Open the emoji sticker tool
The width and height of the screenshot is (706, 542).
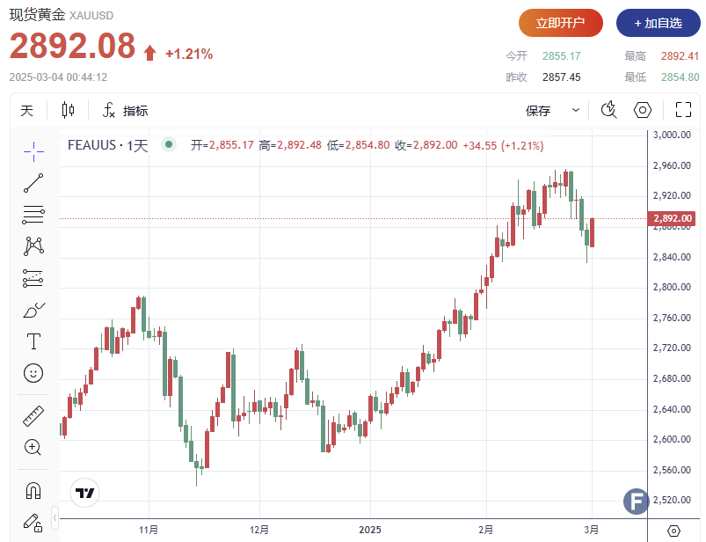click(33, 373)
